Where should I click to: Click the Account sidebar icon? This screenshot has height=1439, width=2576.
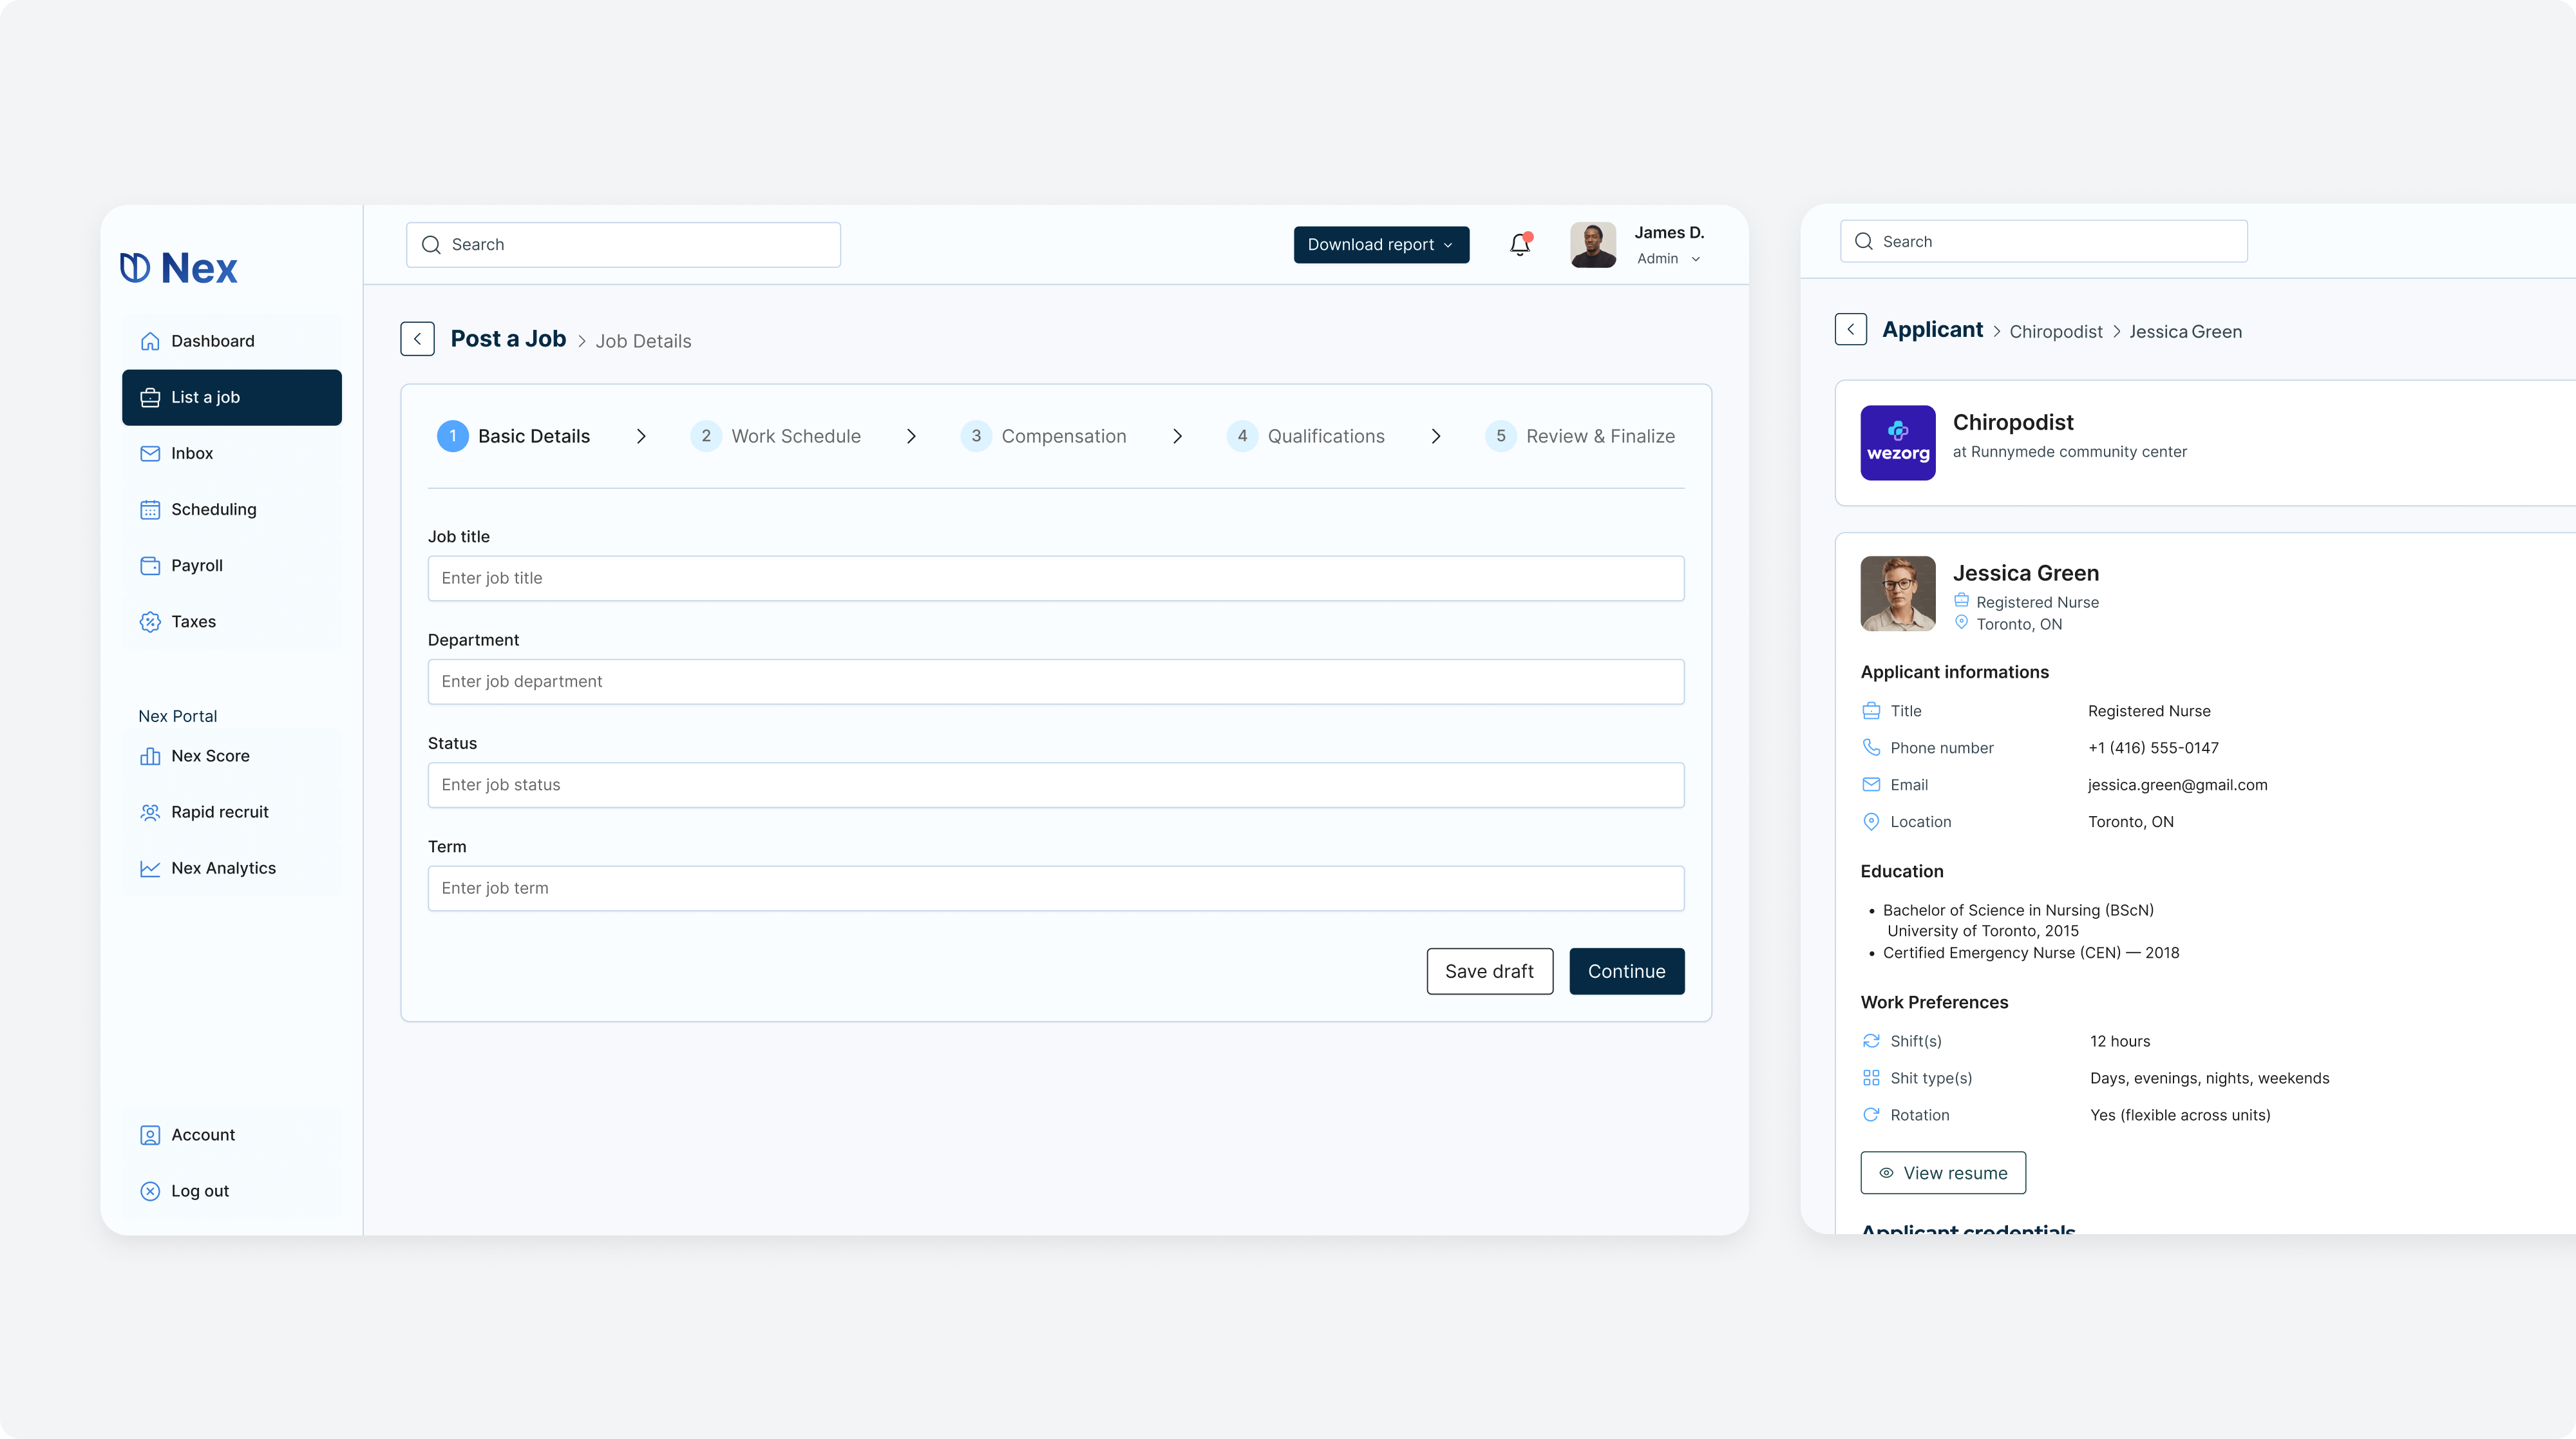pyautogui.click(x=150, y=1134)
